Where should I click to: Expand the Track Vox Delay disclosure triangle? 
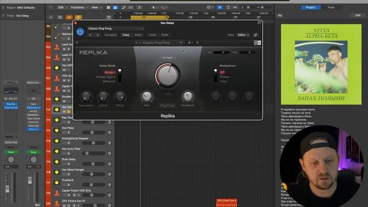coord(3,16)
